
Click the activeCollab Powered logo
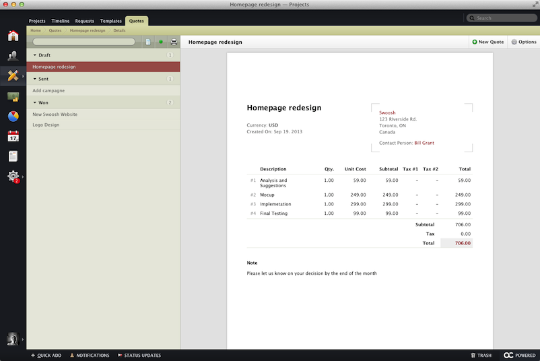(519, 355)
